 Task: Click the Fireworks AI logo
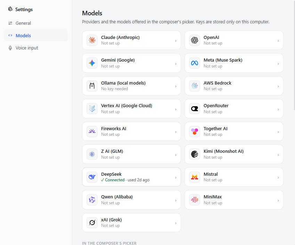92,131
